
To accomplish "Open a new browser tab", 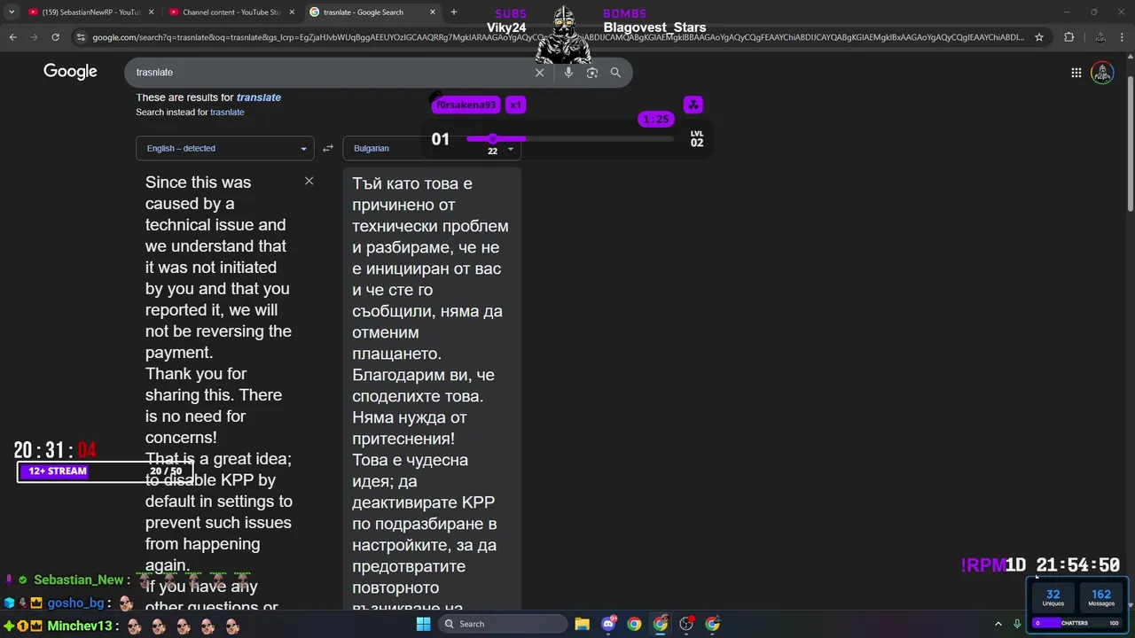I will coord(454,12).
